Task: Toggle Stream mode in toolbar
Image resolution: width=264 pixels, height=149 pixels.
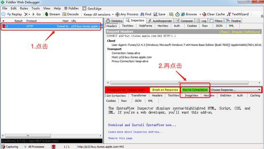Action: click(47, 14)
